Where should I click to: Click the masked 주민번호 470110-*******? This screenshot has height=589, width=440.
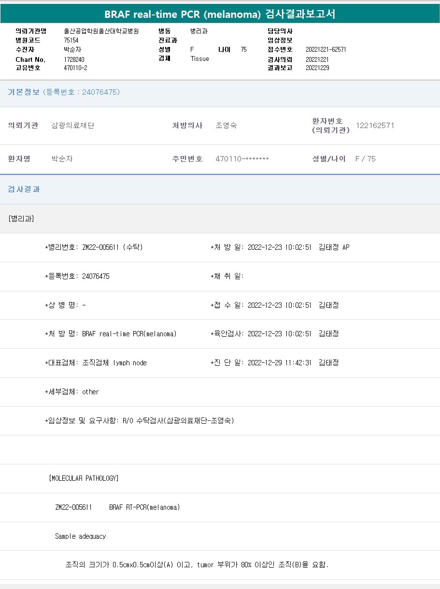[242, 159]
